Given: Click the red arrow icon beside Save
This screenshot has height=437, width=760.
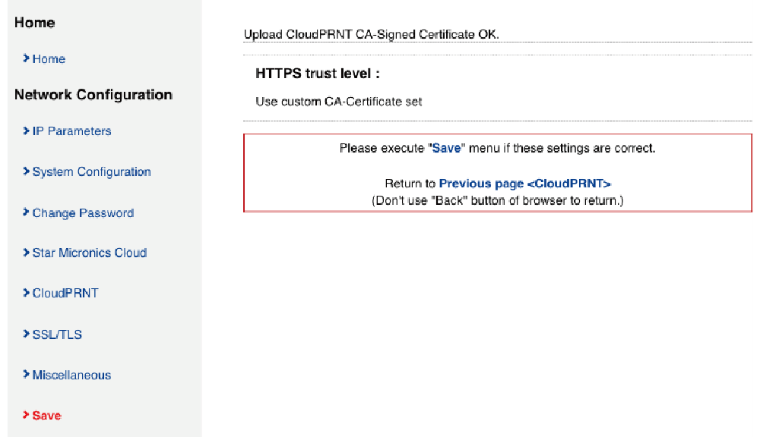Looking at the screenshot, I should 26,415.
